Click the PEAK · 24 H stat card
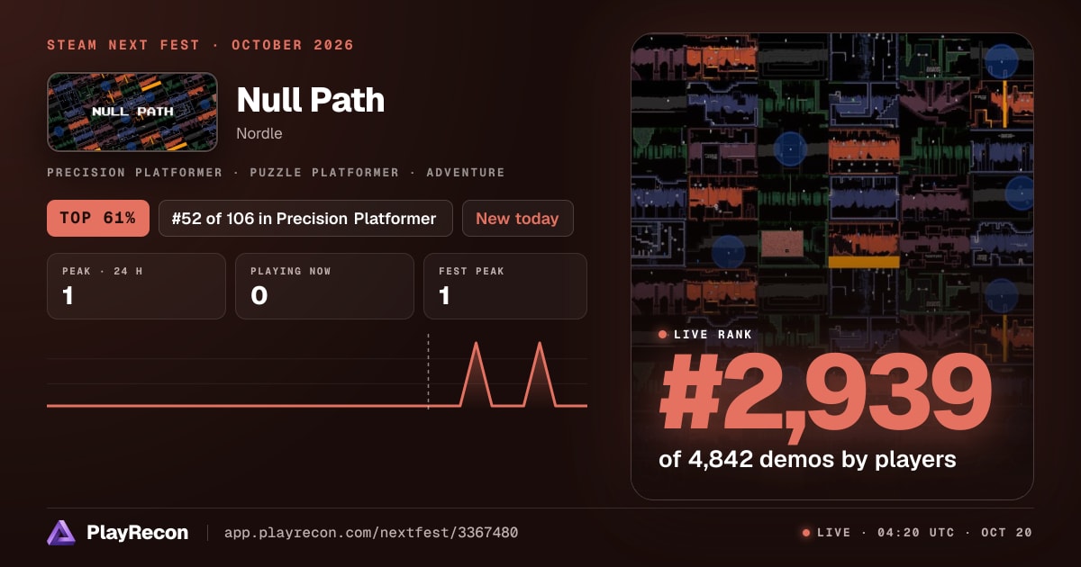1081x567 pixels. (136, 286)
